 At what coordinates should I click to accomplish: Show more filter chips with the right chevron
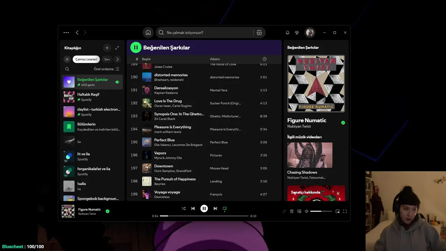pyautogui.click(x=117, y=59)
